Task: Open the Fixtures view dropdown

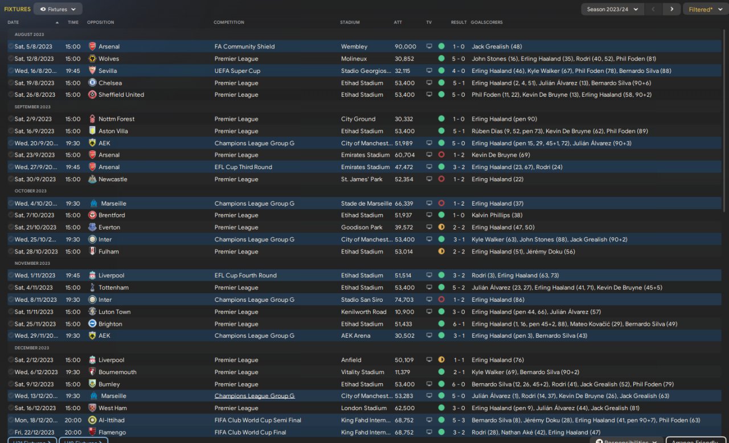Action: [x=58, y=9]
